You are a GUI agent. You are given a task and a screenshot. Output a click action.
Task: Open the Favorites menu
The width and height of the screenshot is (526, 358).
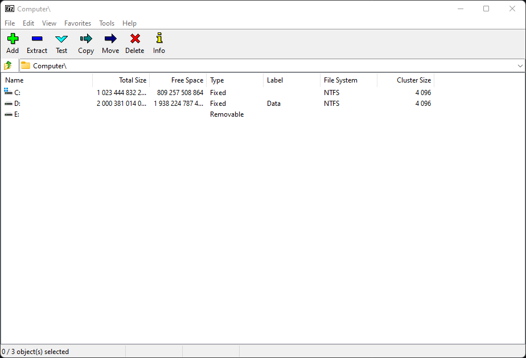(77, 23)
